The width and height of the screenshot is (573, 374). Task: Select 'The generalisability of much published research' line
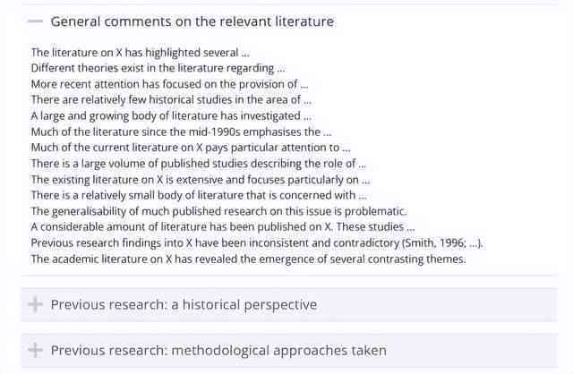pos(218,211)
